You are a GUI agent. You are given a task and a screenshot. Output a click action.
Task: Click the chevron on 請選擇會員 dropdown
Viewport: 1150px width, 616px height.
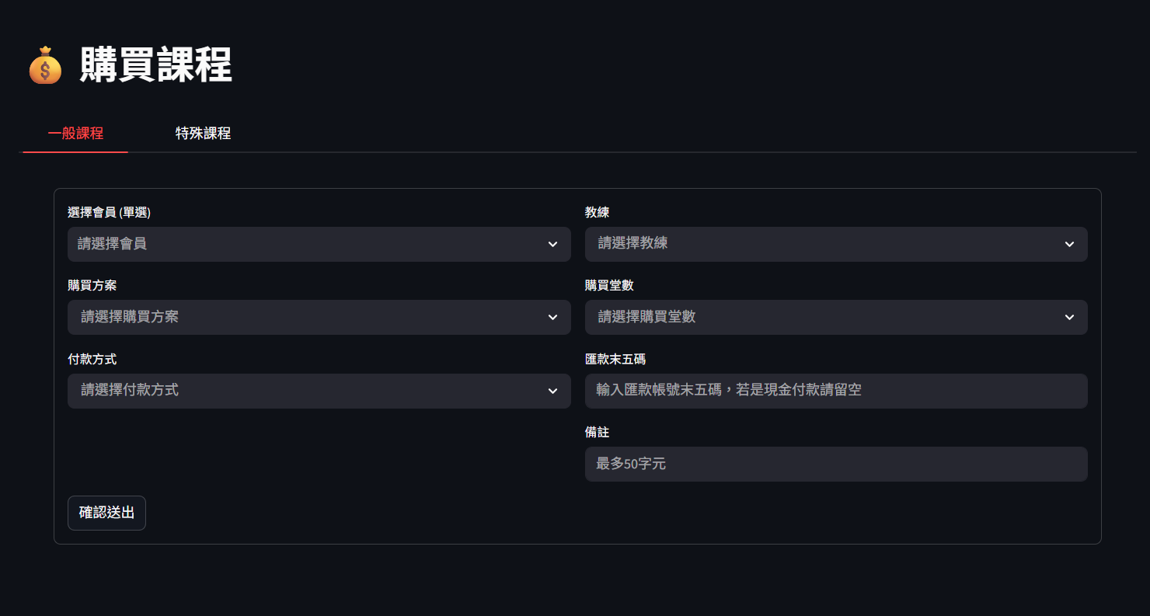553,244
